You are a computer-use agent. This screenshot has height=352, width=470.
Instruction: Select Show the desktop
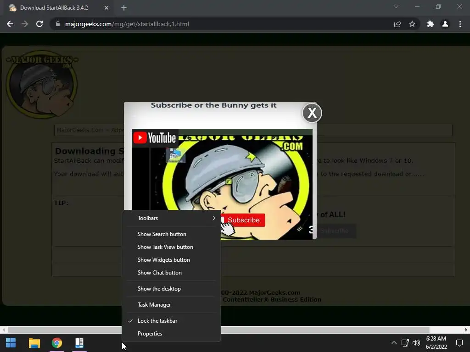coord(171,289)
